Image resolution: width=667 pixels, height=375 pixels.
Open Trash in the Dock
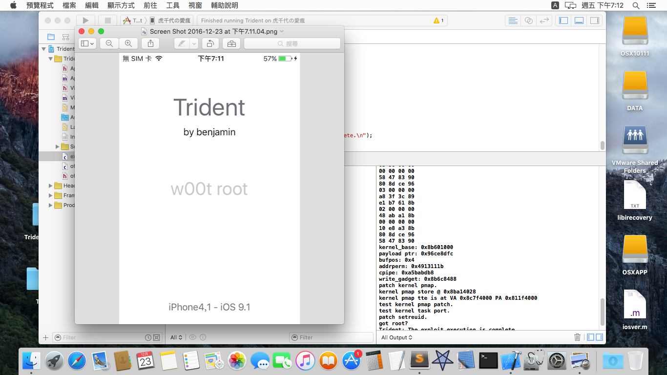click(635, 361)
